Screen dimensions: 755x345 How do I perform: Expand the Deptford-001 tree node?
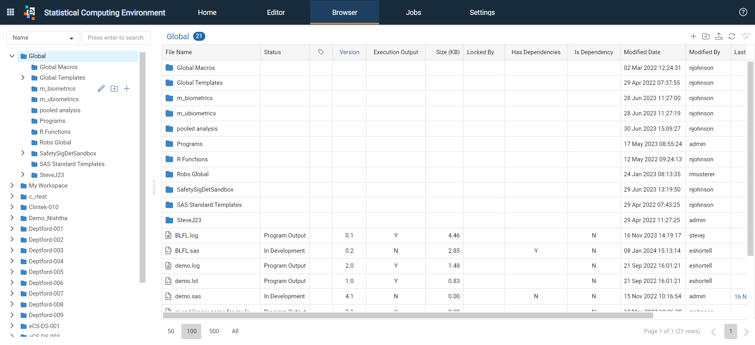pyautogui.click(x=12, y=229)
